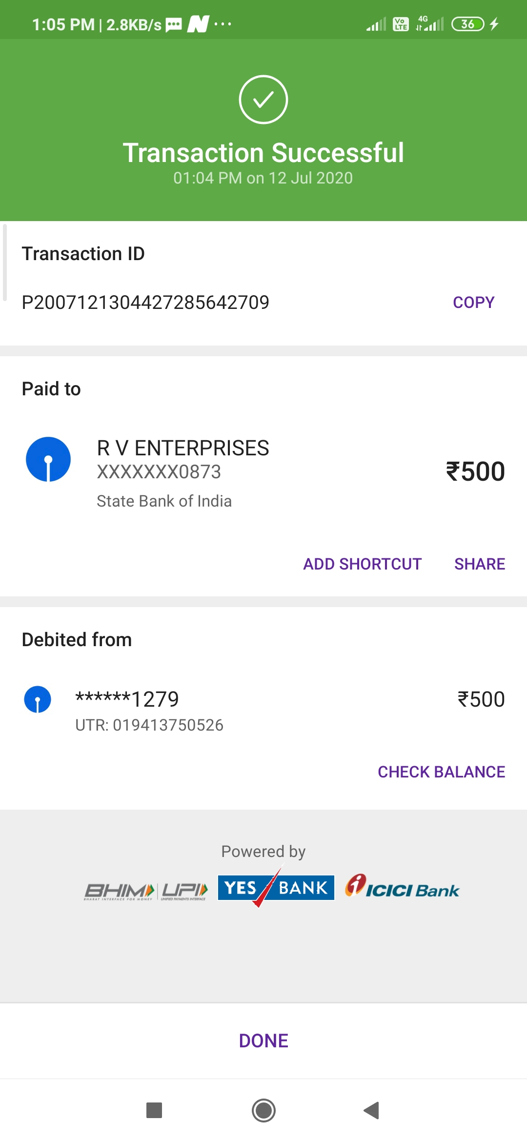The image size is (527, 1142).
Task: Tap the YES BANK logo
Action: (276, 888)
